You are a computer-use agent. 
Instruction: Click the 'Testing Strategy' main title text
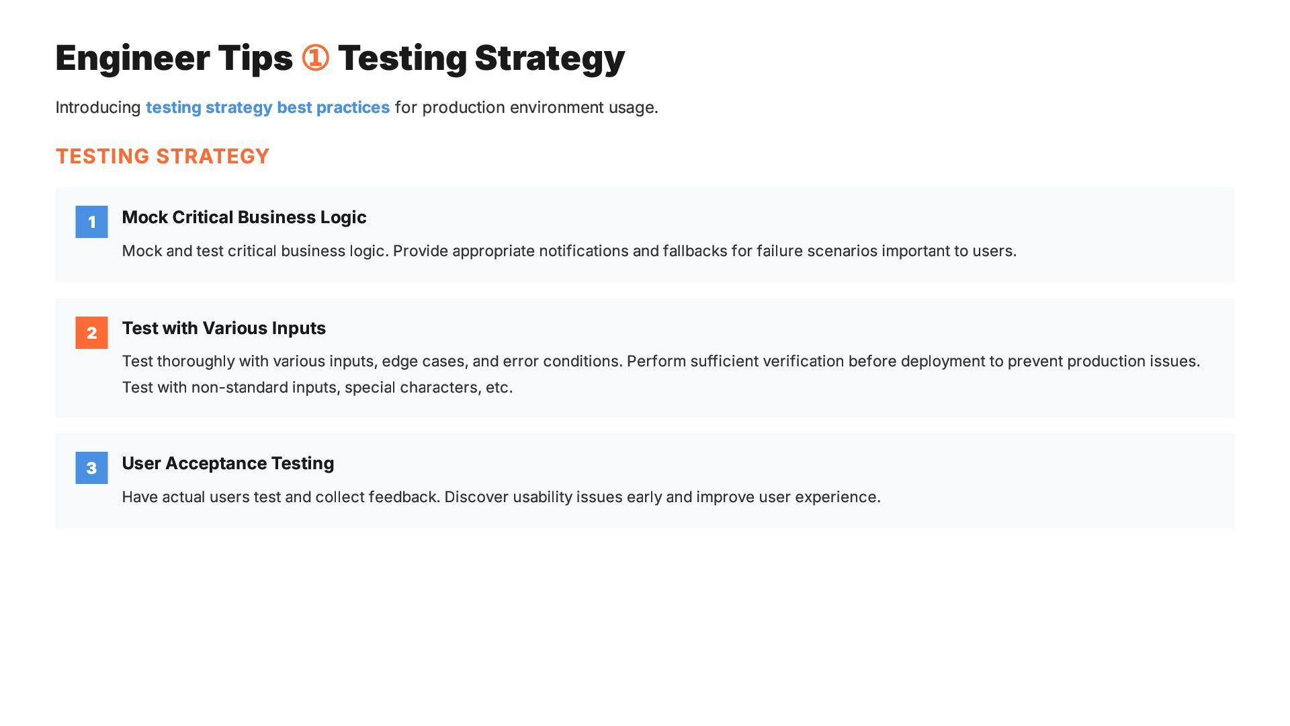pos(481,58)
